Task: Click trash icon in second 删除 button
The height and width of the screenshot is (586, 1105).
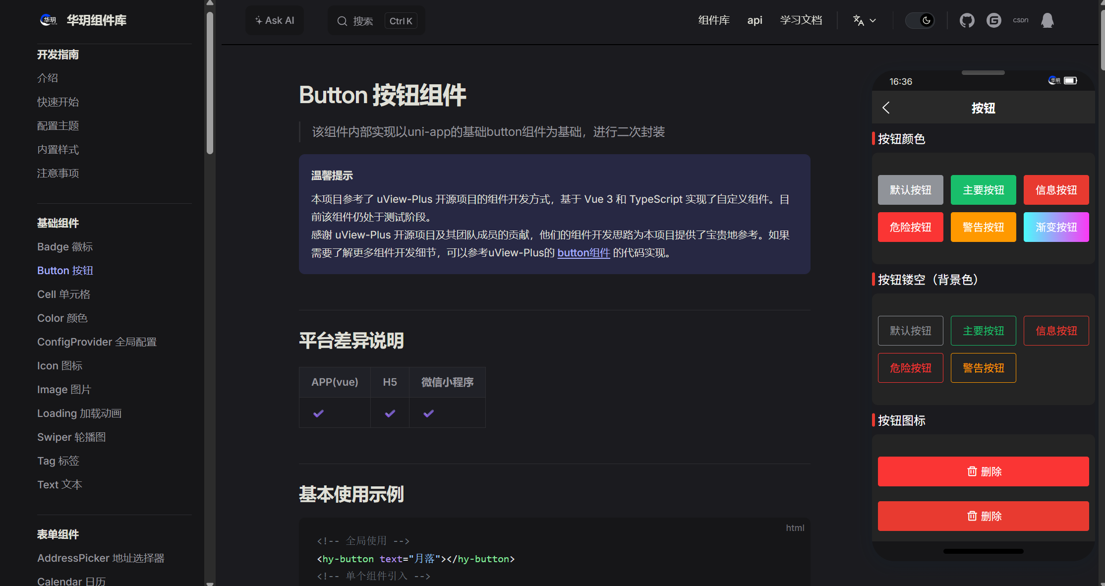Action: 972,516
